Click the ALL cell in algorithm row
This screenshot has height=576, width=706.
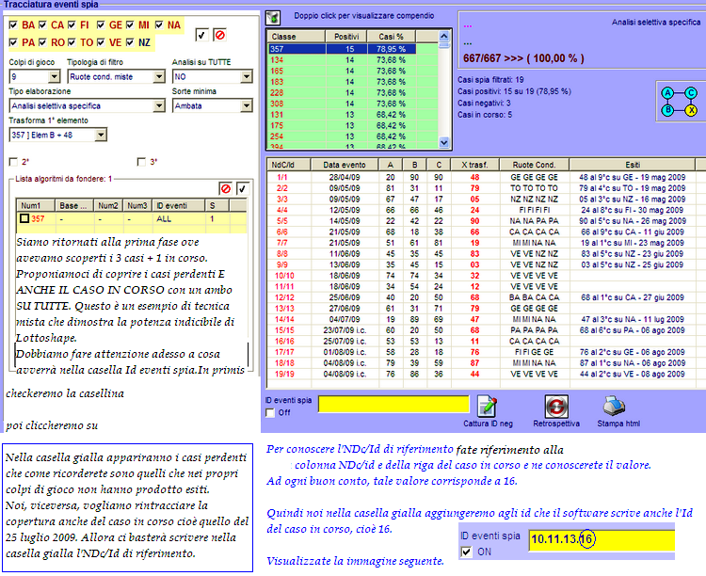178,219
